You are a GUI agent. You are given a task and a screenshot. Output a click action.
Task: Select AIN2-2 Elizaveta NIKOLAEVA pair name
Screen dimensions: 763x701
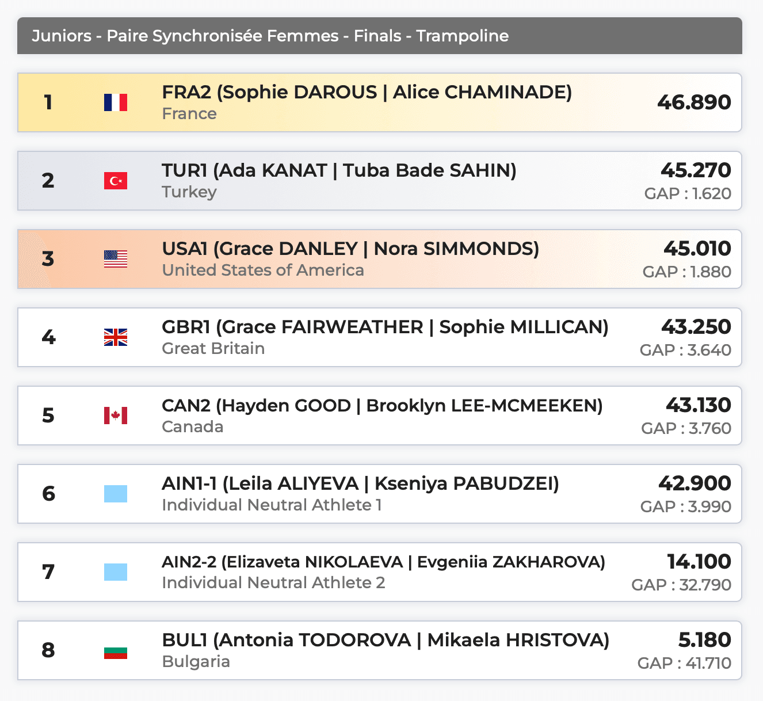click(383, 562)
